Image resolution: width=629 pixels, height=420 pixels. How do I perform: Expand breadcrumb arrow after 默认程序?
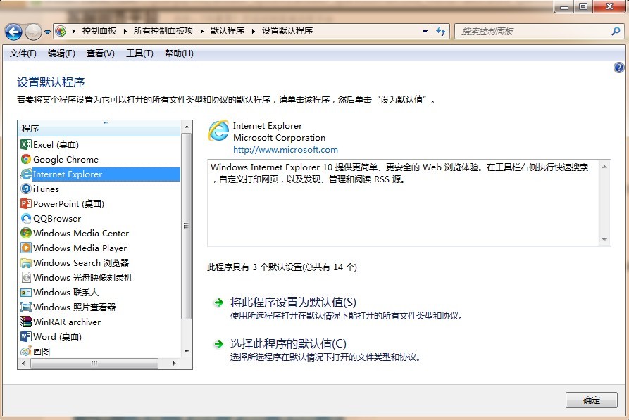(x=254, y=31)
